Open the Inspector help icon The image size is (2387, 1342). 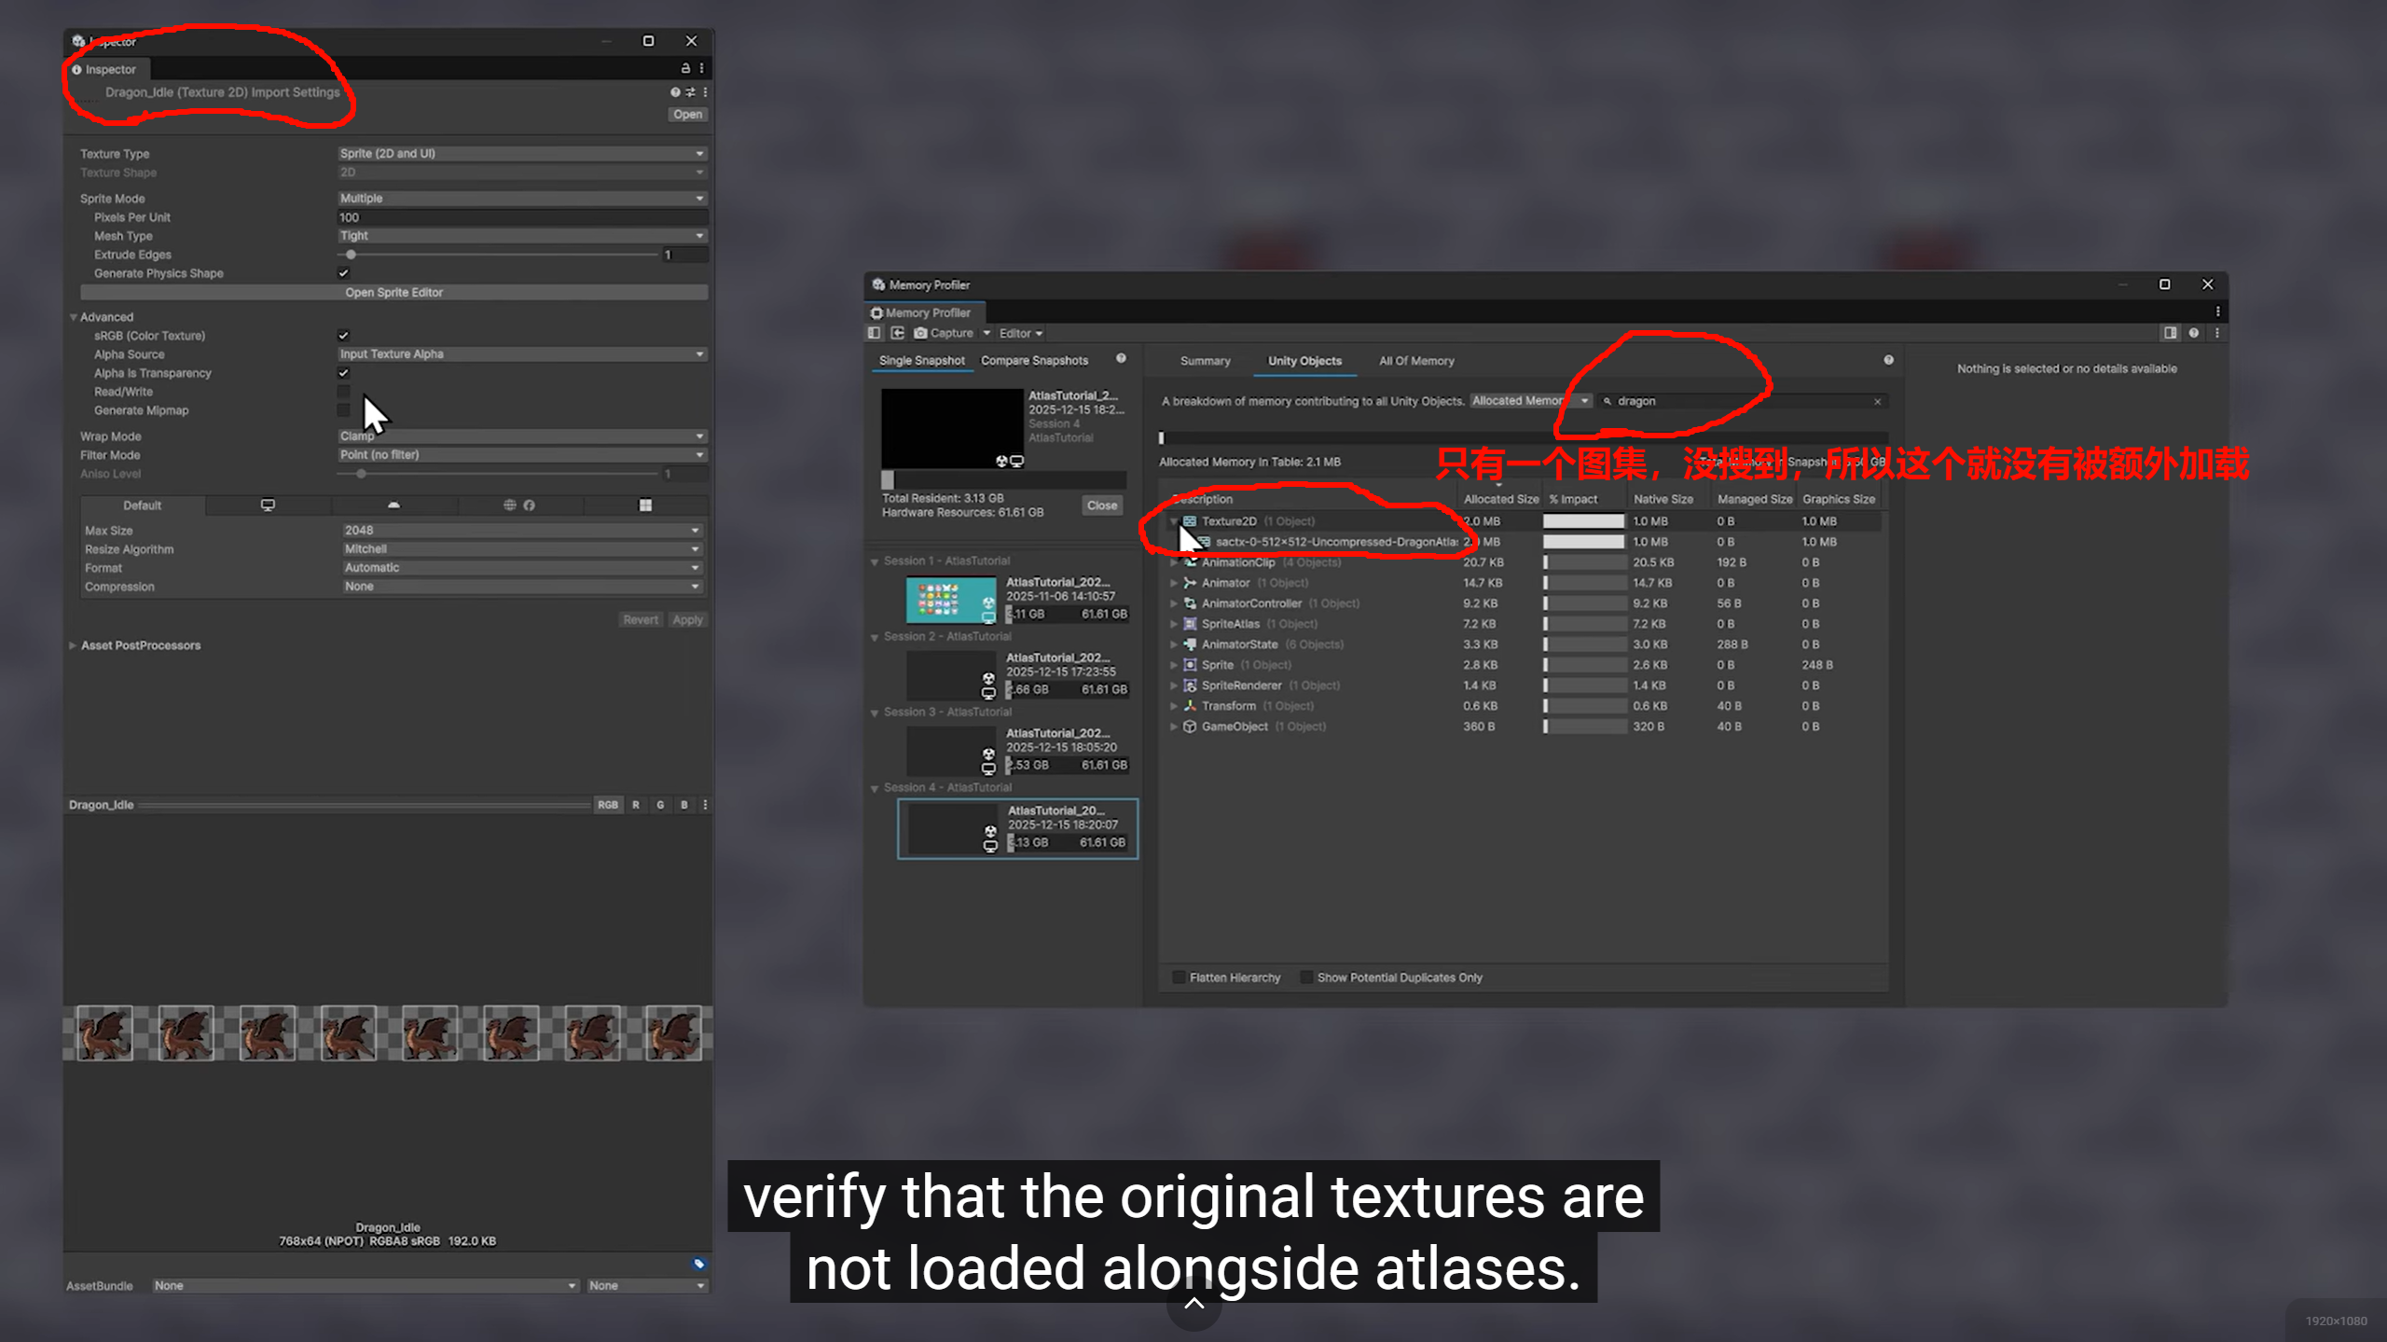tap(674, 91)
